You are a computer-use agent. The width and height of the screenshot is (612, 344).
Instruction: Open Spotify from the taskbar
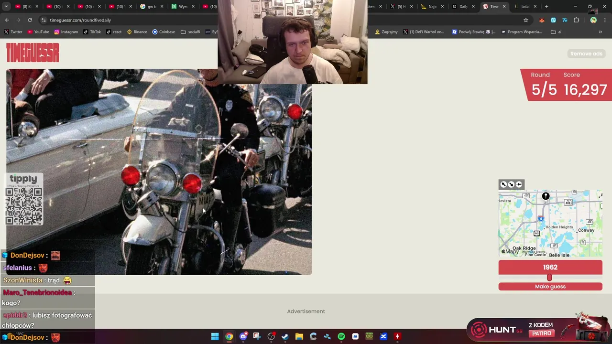click(x=341, y=336)
